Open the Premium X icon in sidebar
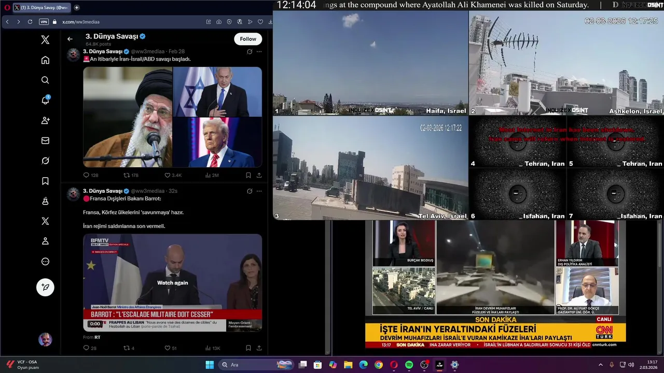The image size is (664, 373). 45,221
